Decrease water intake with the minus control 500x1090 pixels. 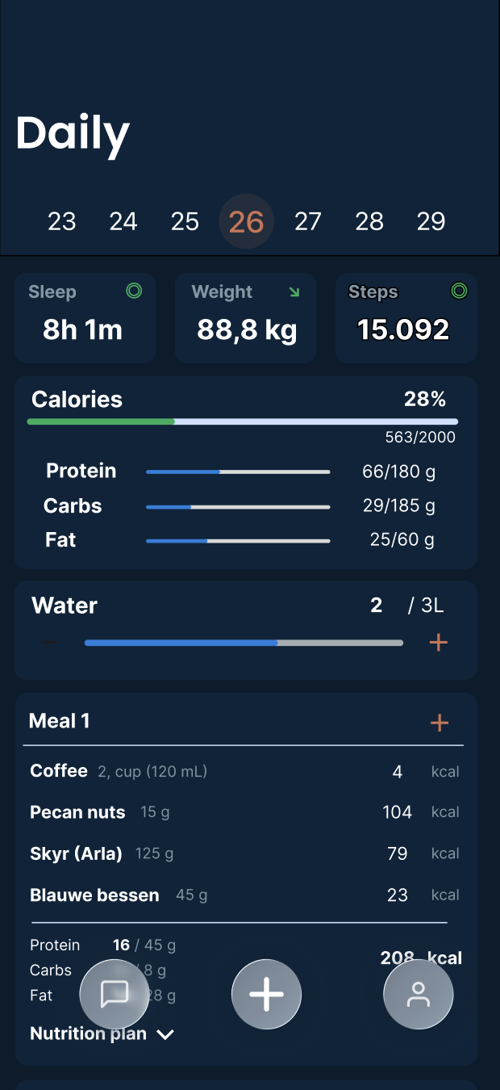tap(48, 642)
